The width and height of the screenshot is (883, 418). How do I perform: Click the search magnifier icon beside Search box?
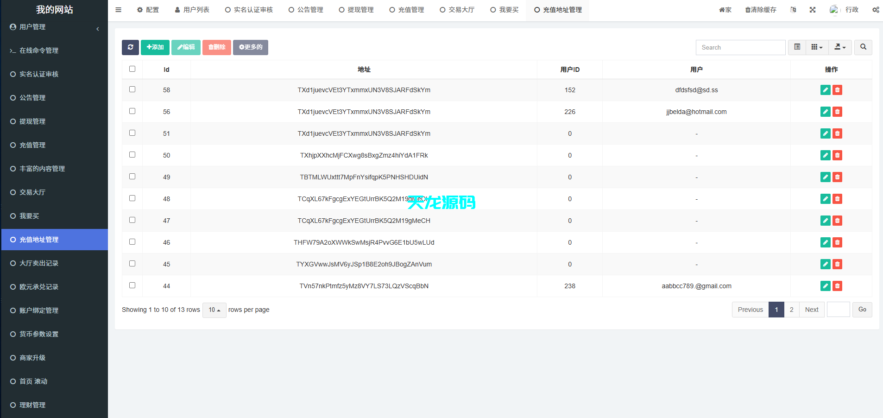click(863, 47)
